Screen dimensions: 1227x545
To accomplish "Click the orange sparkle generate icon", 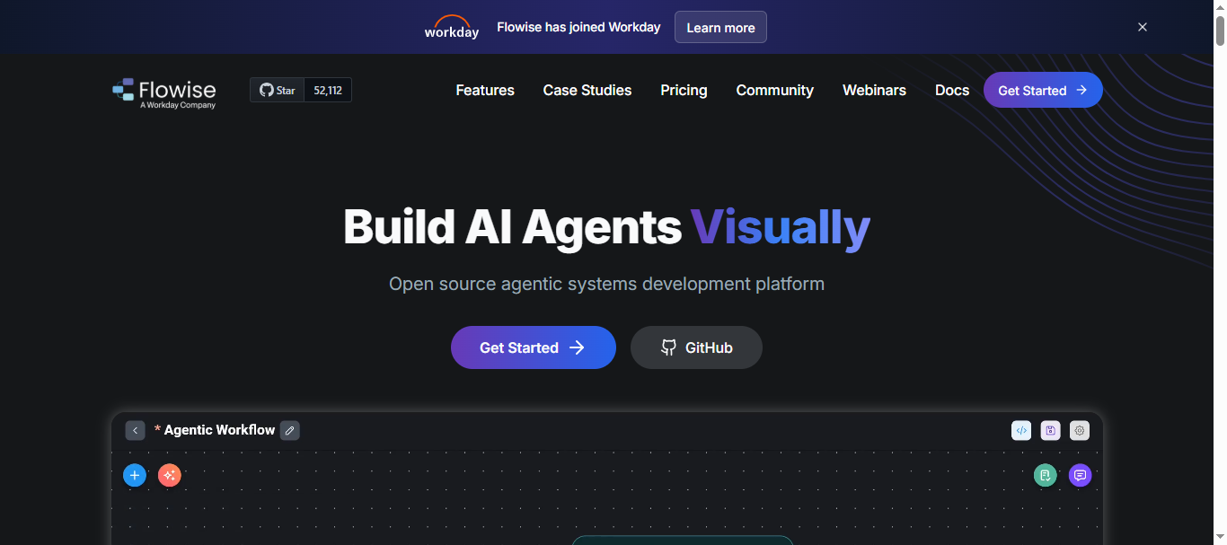I will (x=170, y=475).
